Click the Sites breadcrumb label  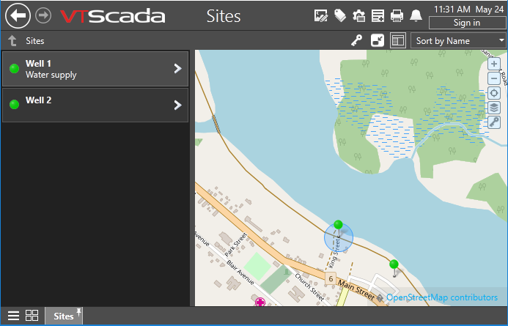[35, 41]
